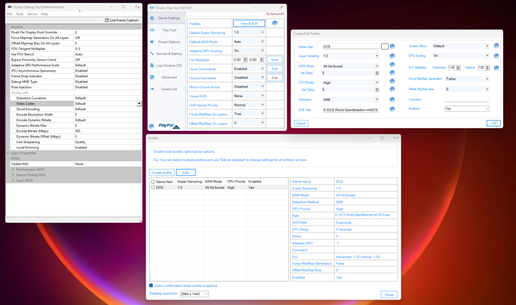Click help icon beside Detection dropdown

(392, 100)
